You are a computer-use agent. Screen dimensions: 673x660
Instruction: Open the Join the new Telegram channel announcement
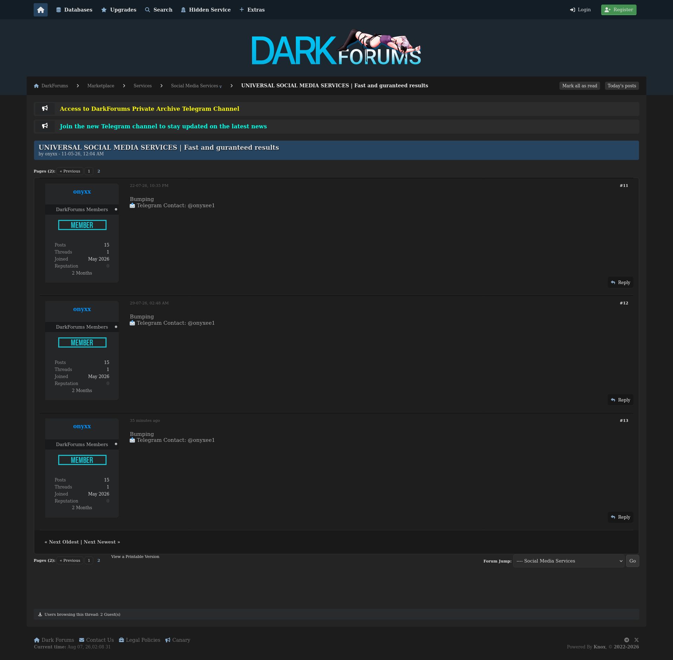click(163, 126)
